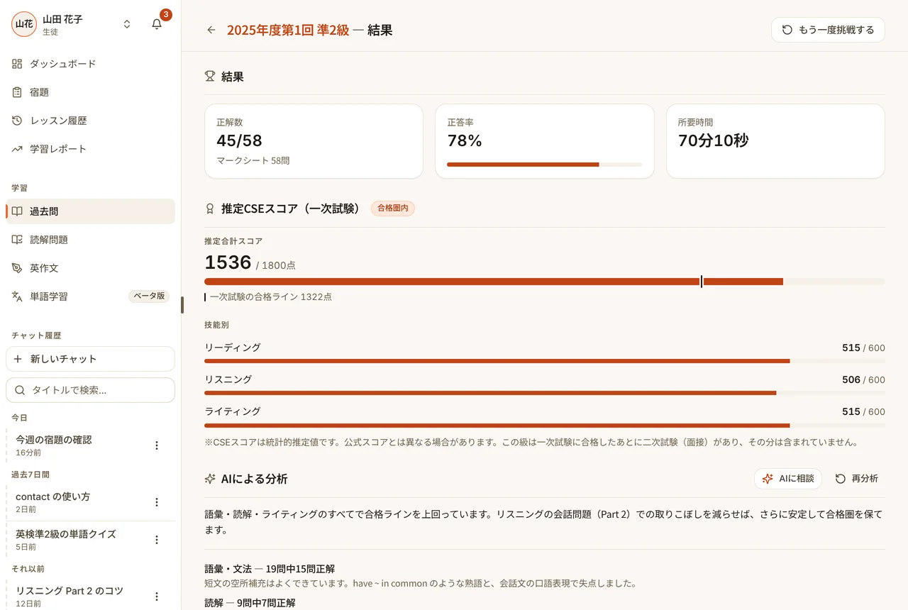908x610 pixels.
Task: Click the 再分析 button
Action: click(x=856, y=479)
